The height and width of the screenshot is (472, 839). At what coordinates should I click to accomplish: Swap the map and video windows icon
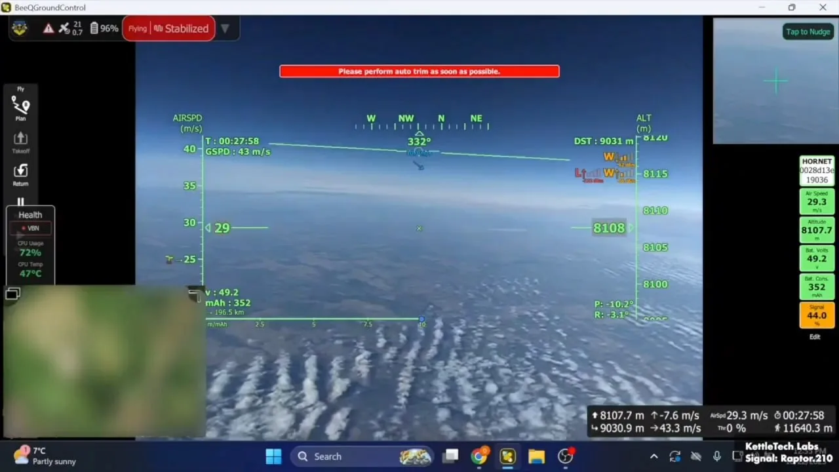tap(12, 294)
